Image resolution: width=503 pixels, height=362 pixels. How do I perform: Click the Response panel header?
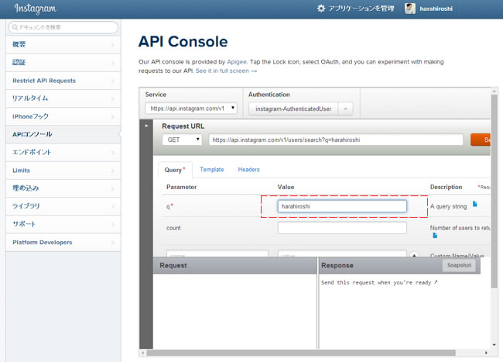(399, 265)
